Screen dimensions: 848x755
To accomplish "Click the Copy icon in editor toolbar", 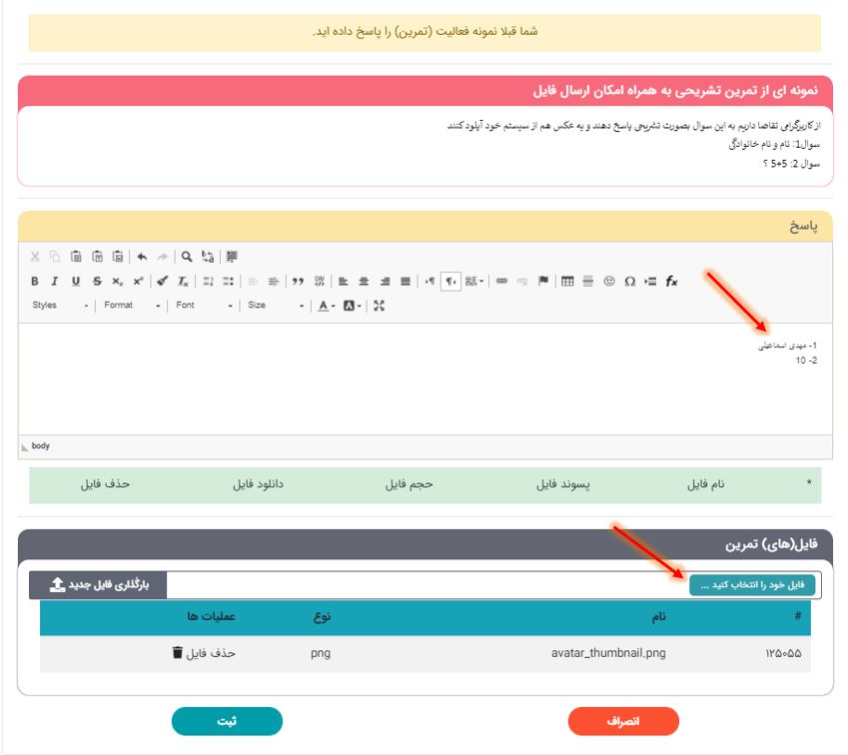I will pyautogui.click(x=55, y=257).
